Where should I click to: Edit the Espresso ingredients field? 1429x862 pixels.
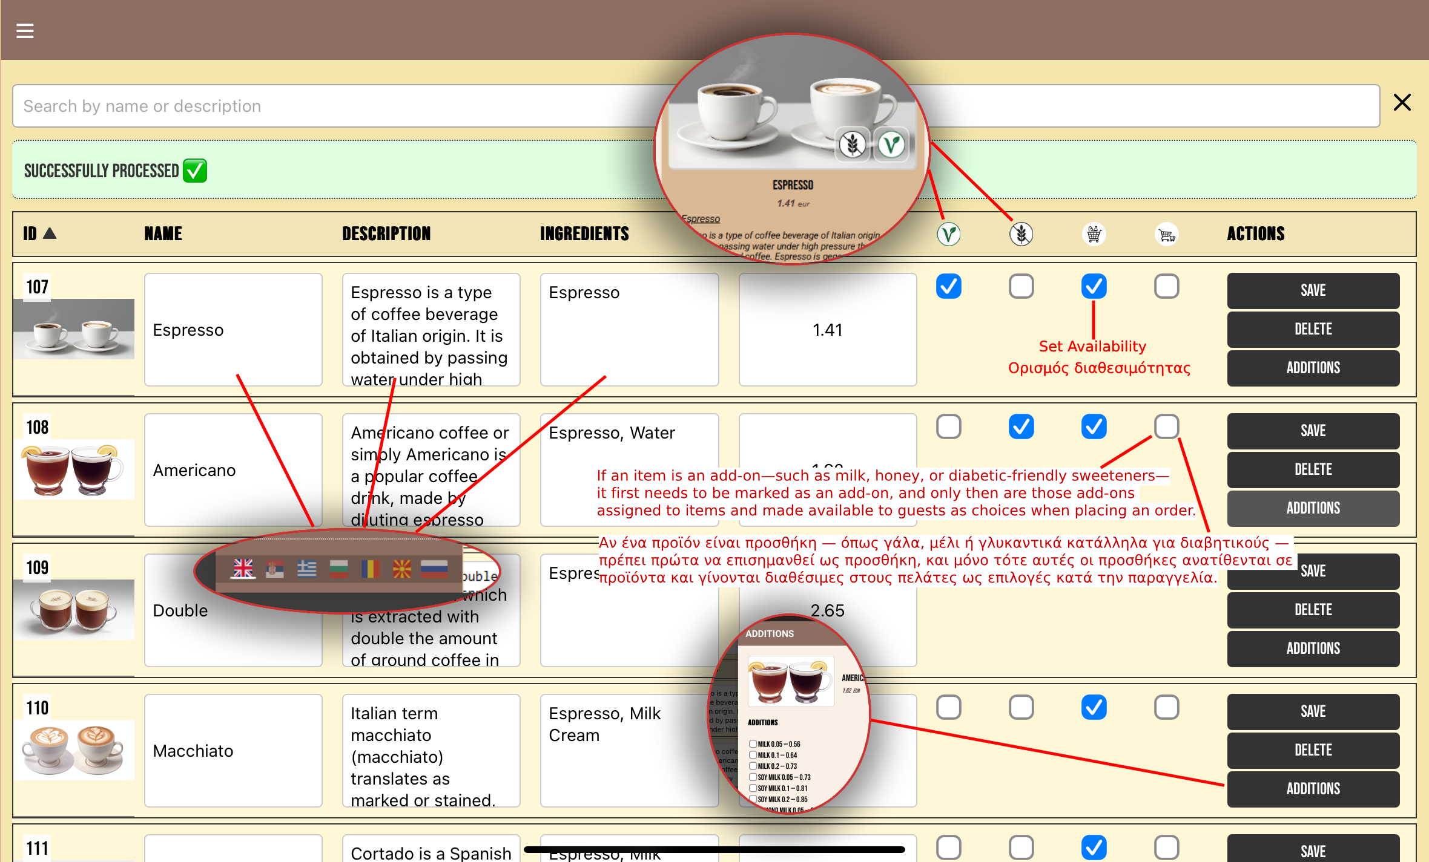click(629, 330)
